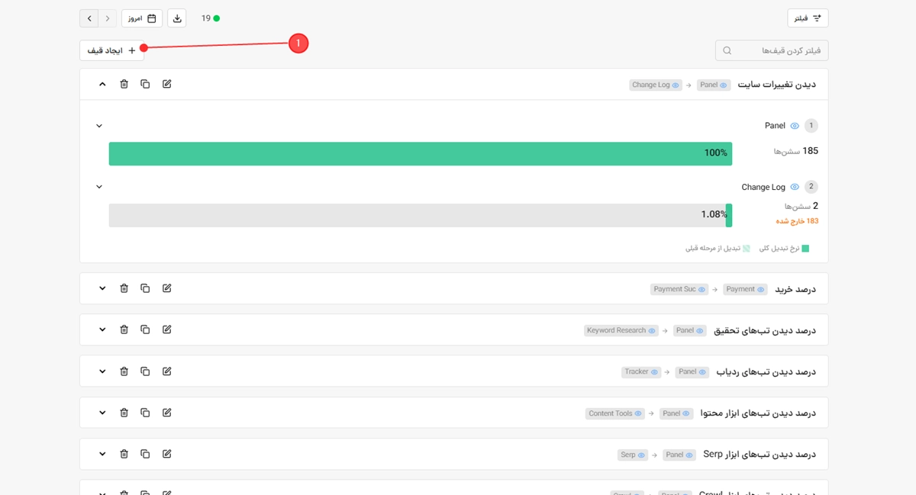
Task: Edit the درصد دیدن تب‌های تحقیق funnel
Action: pos(167,329)
